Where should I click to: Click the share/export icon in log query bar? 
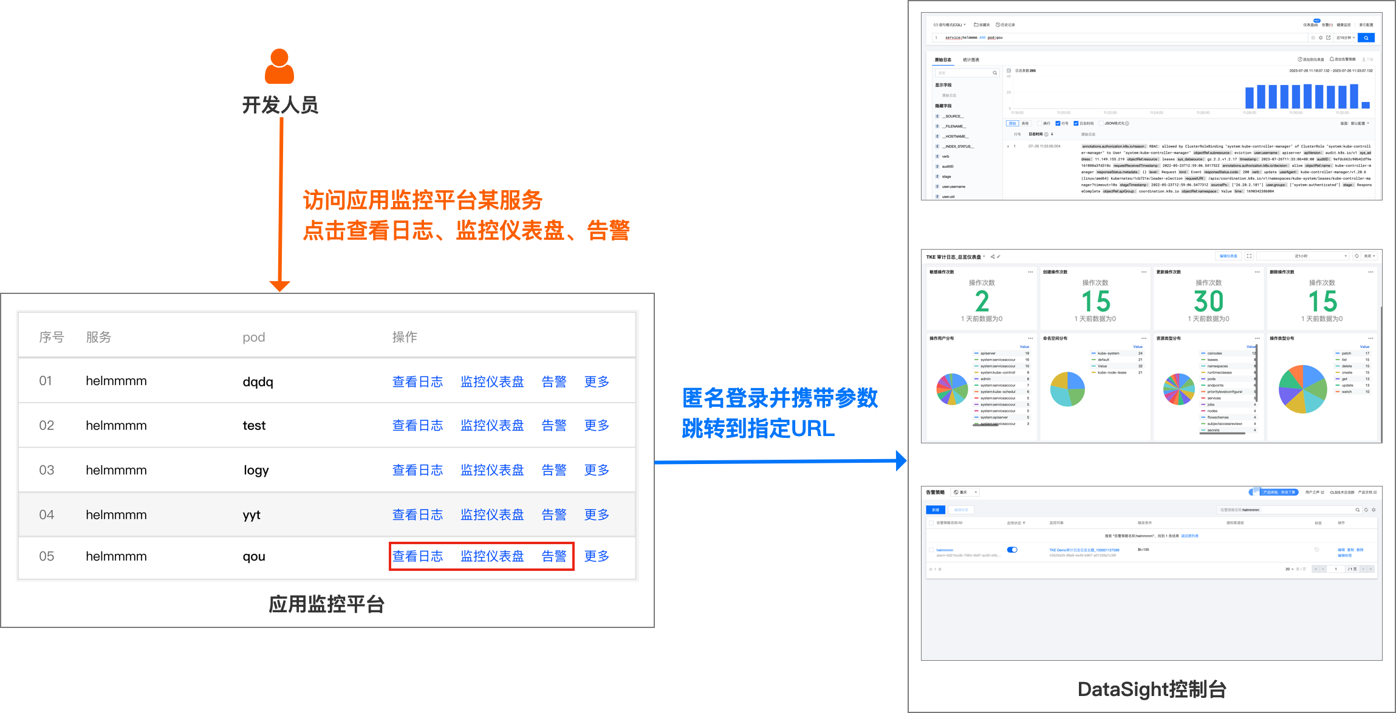coord(1329,38)
